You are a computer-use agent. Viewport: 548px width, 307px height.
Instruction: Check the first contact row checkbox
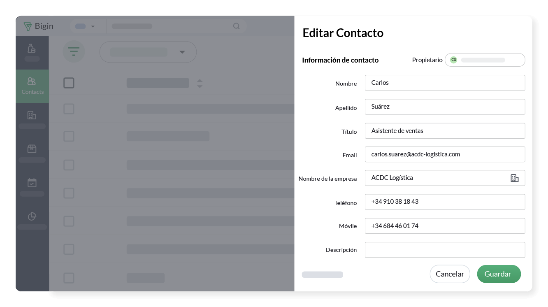click(69, 109)
